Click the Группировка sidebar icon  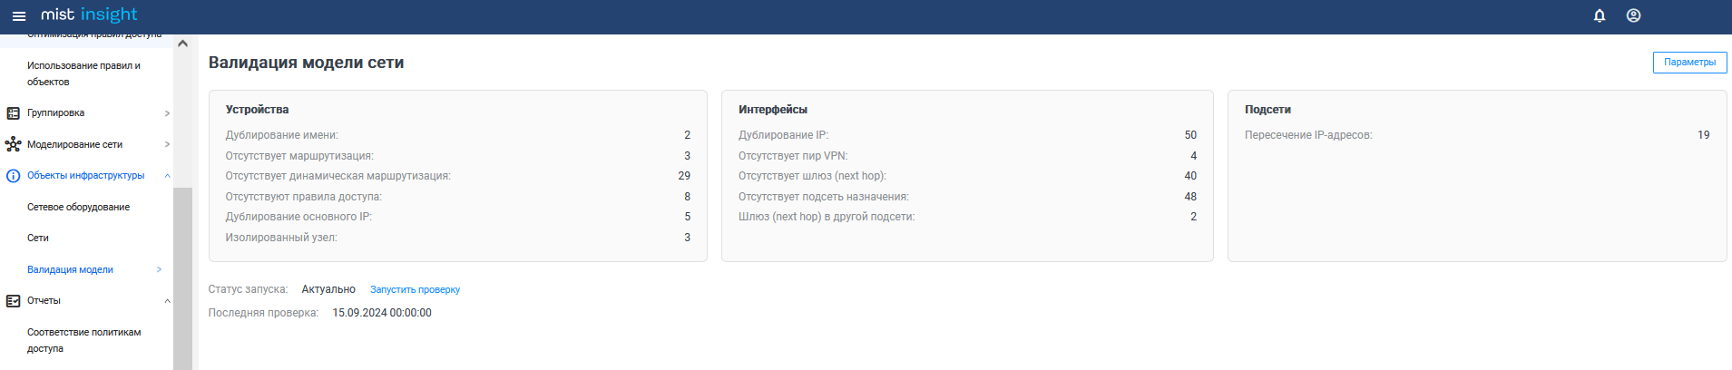[x=14, y=113]
